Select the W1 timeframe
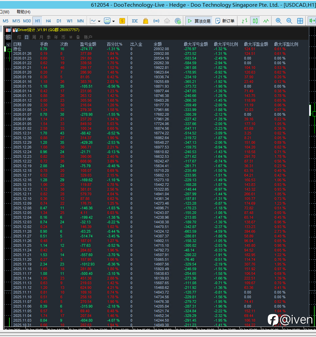 pyautogui.click(x=70, y=21)
